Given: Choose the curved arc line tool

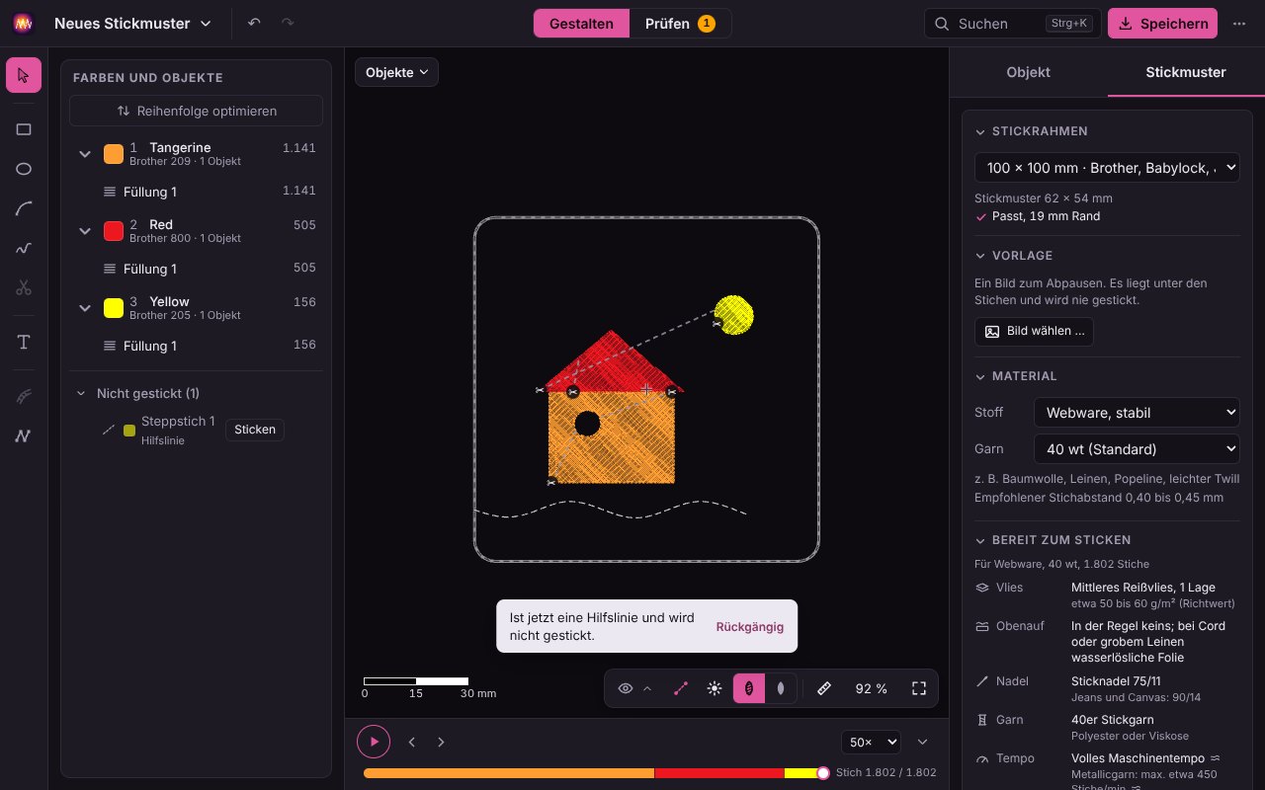Looking at the screenshot, I should (24, 208).
